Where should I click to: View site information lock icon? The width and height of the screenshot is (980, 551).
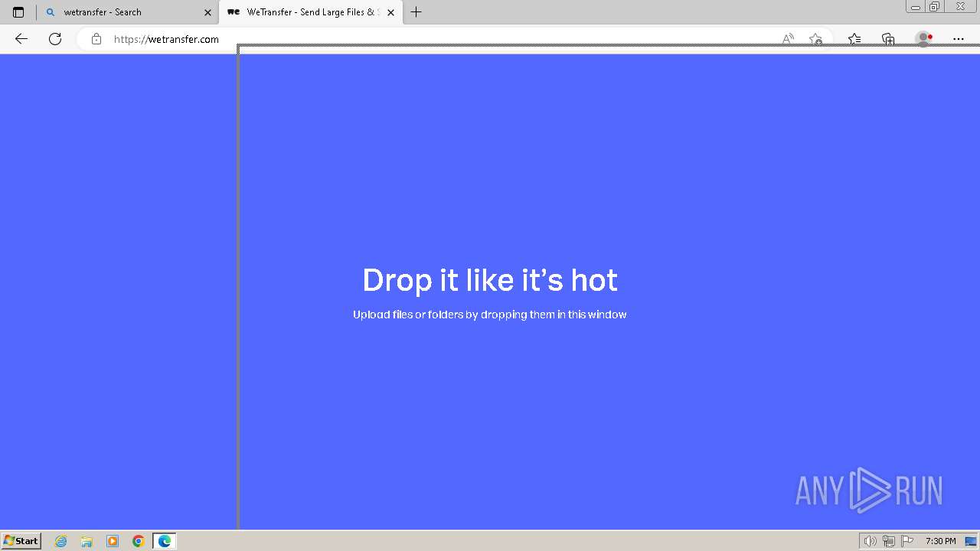coord(96,39)
